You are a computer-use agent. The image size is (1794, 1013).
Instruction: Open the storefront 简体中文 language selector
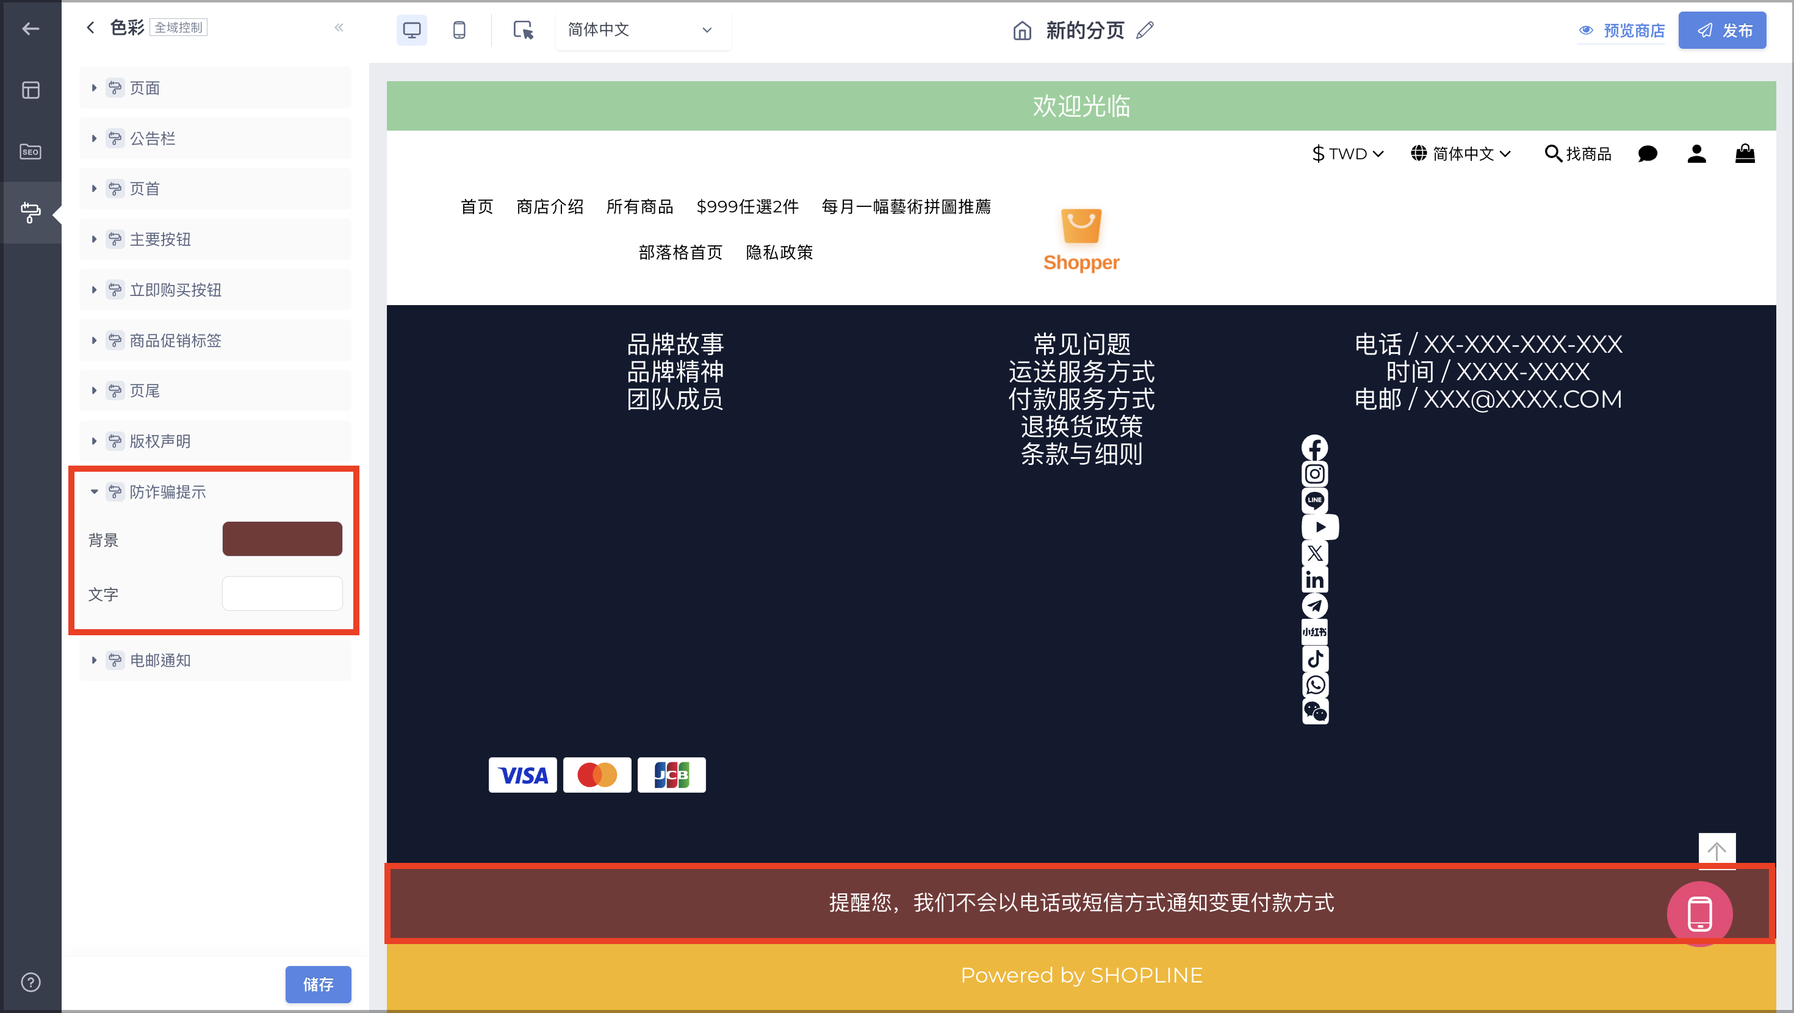pos(1460,153)
